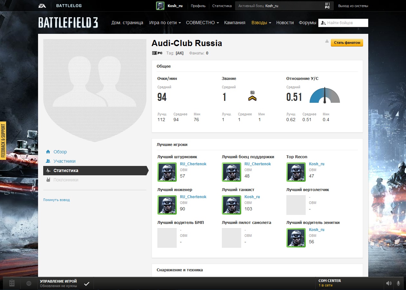Click the Лучший пилот самолета empty avatar
Image resolution: width=406 pixels, height=290 pixels.
[232, 238]
